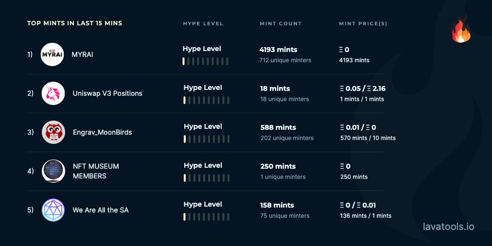
Task: Click the MINT PRICE(S) column header
Action: click(x=363, y=23)
